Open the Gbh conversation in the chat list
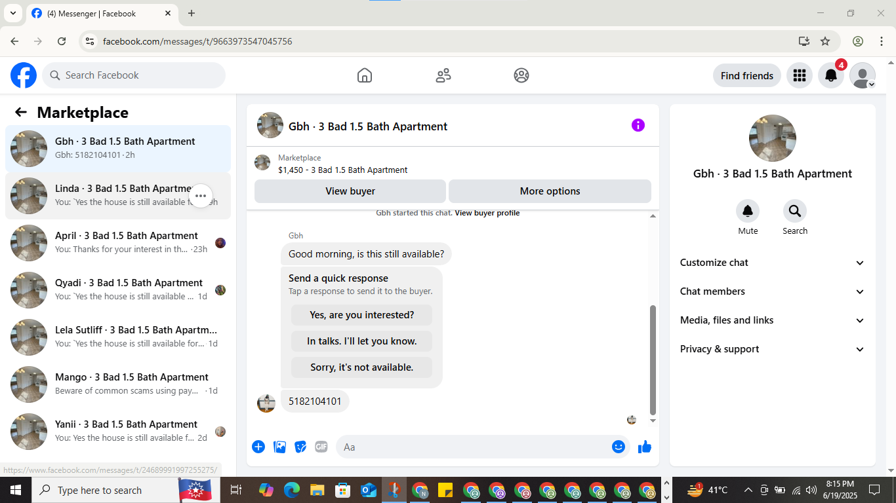Viewport: 896px width, 503px height. click(118, 149)
